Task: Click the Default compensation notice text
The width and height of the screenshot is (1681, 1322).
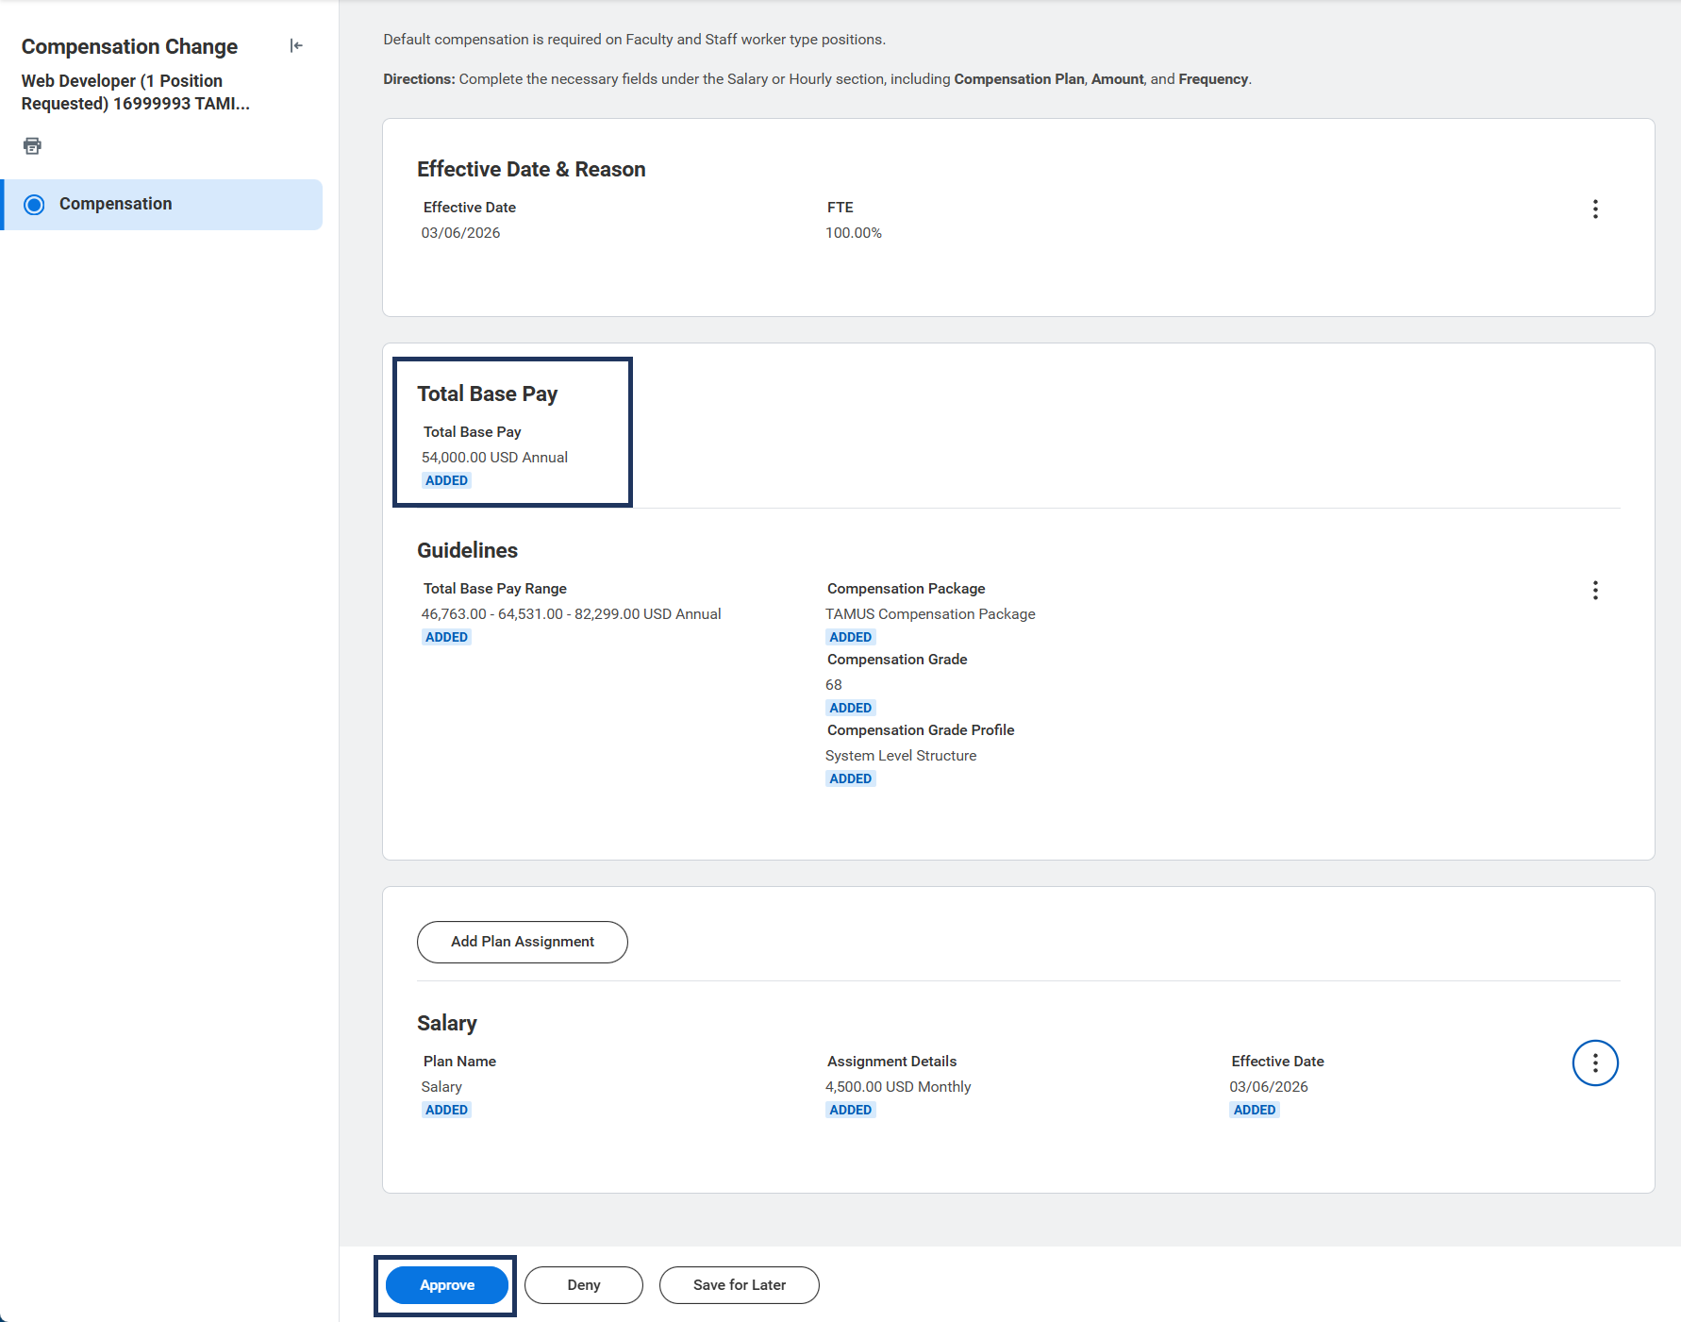Action: pyautogui.click(x=634, y=40)
